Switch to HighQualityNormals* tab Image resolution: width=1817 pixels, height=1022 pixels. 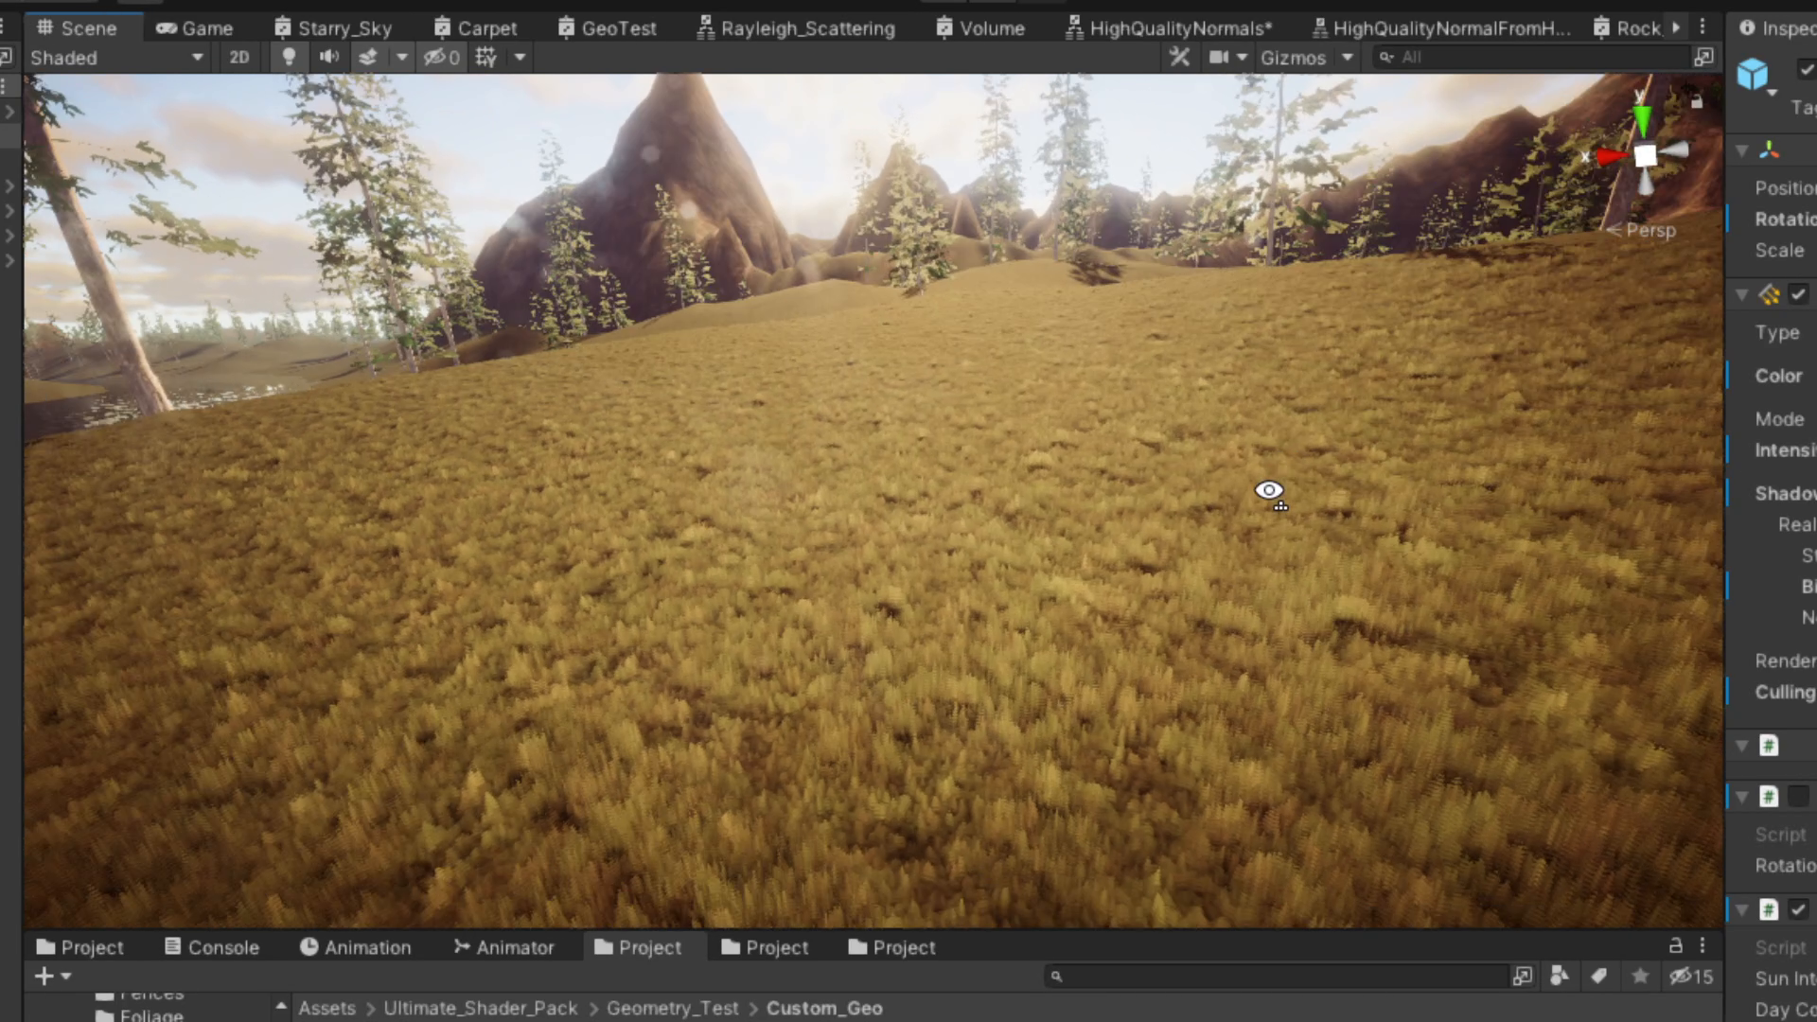click(x=1168, y=27)
